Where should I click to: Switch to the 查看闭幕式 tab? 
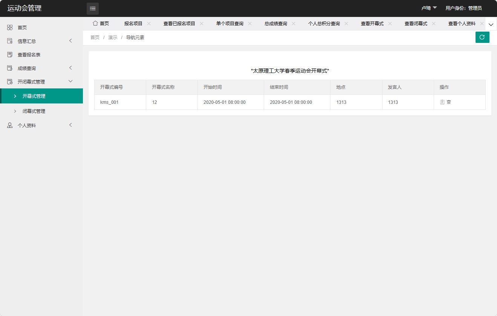pyautogui.click(x=417, y=23)
